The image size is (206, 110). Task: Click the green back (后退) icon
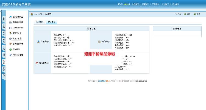185,14
